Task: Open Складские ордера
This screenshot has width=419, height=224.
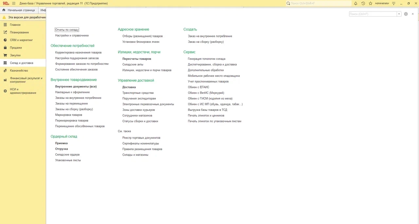Action: point(67,155)
